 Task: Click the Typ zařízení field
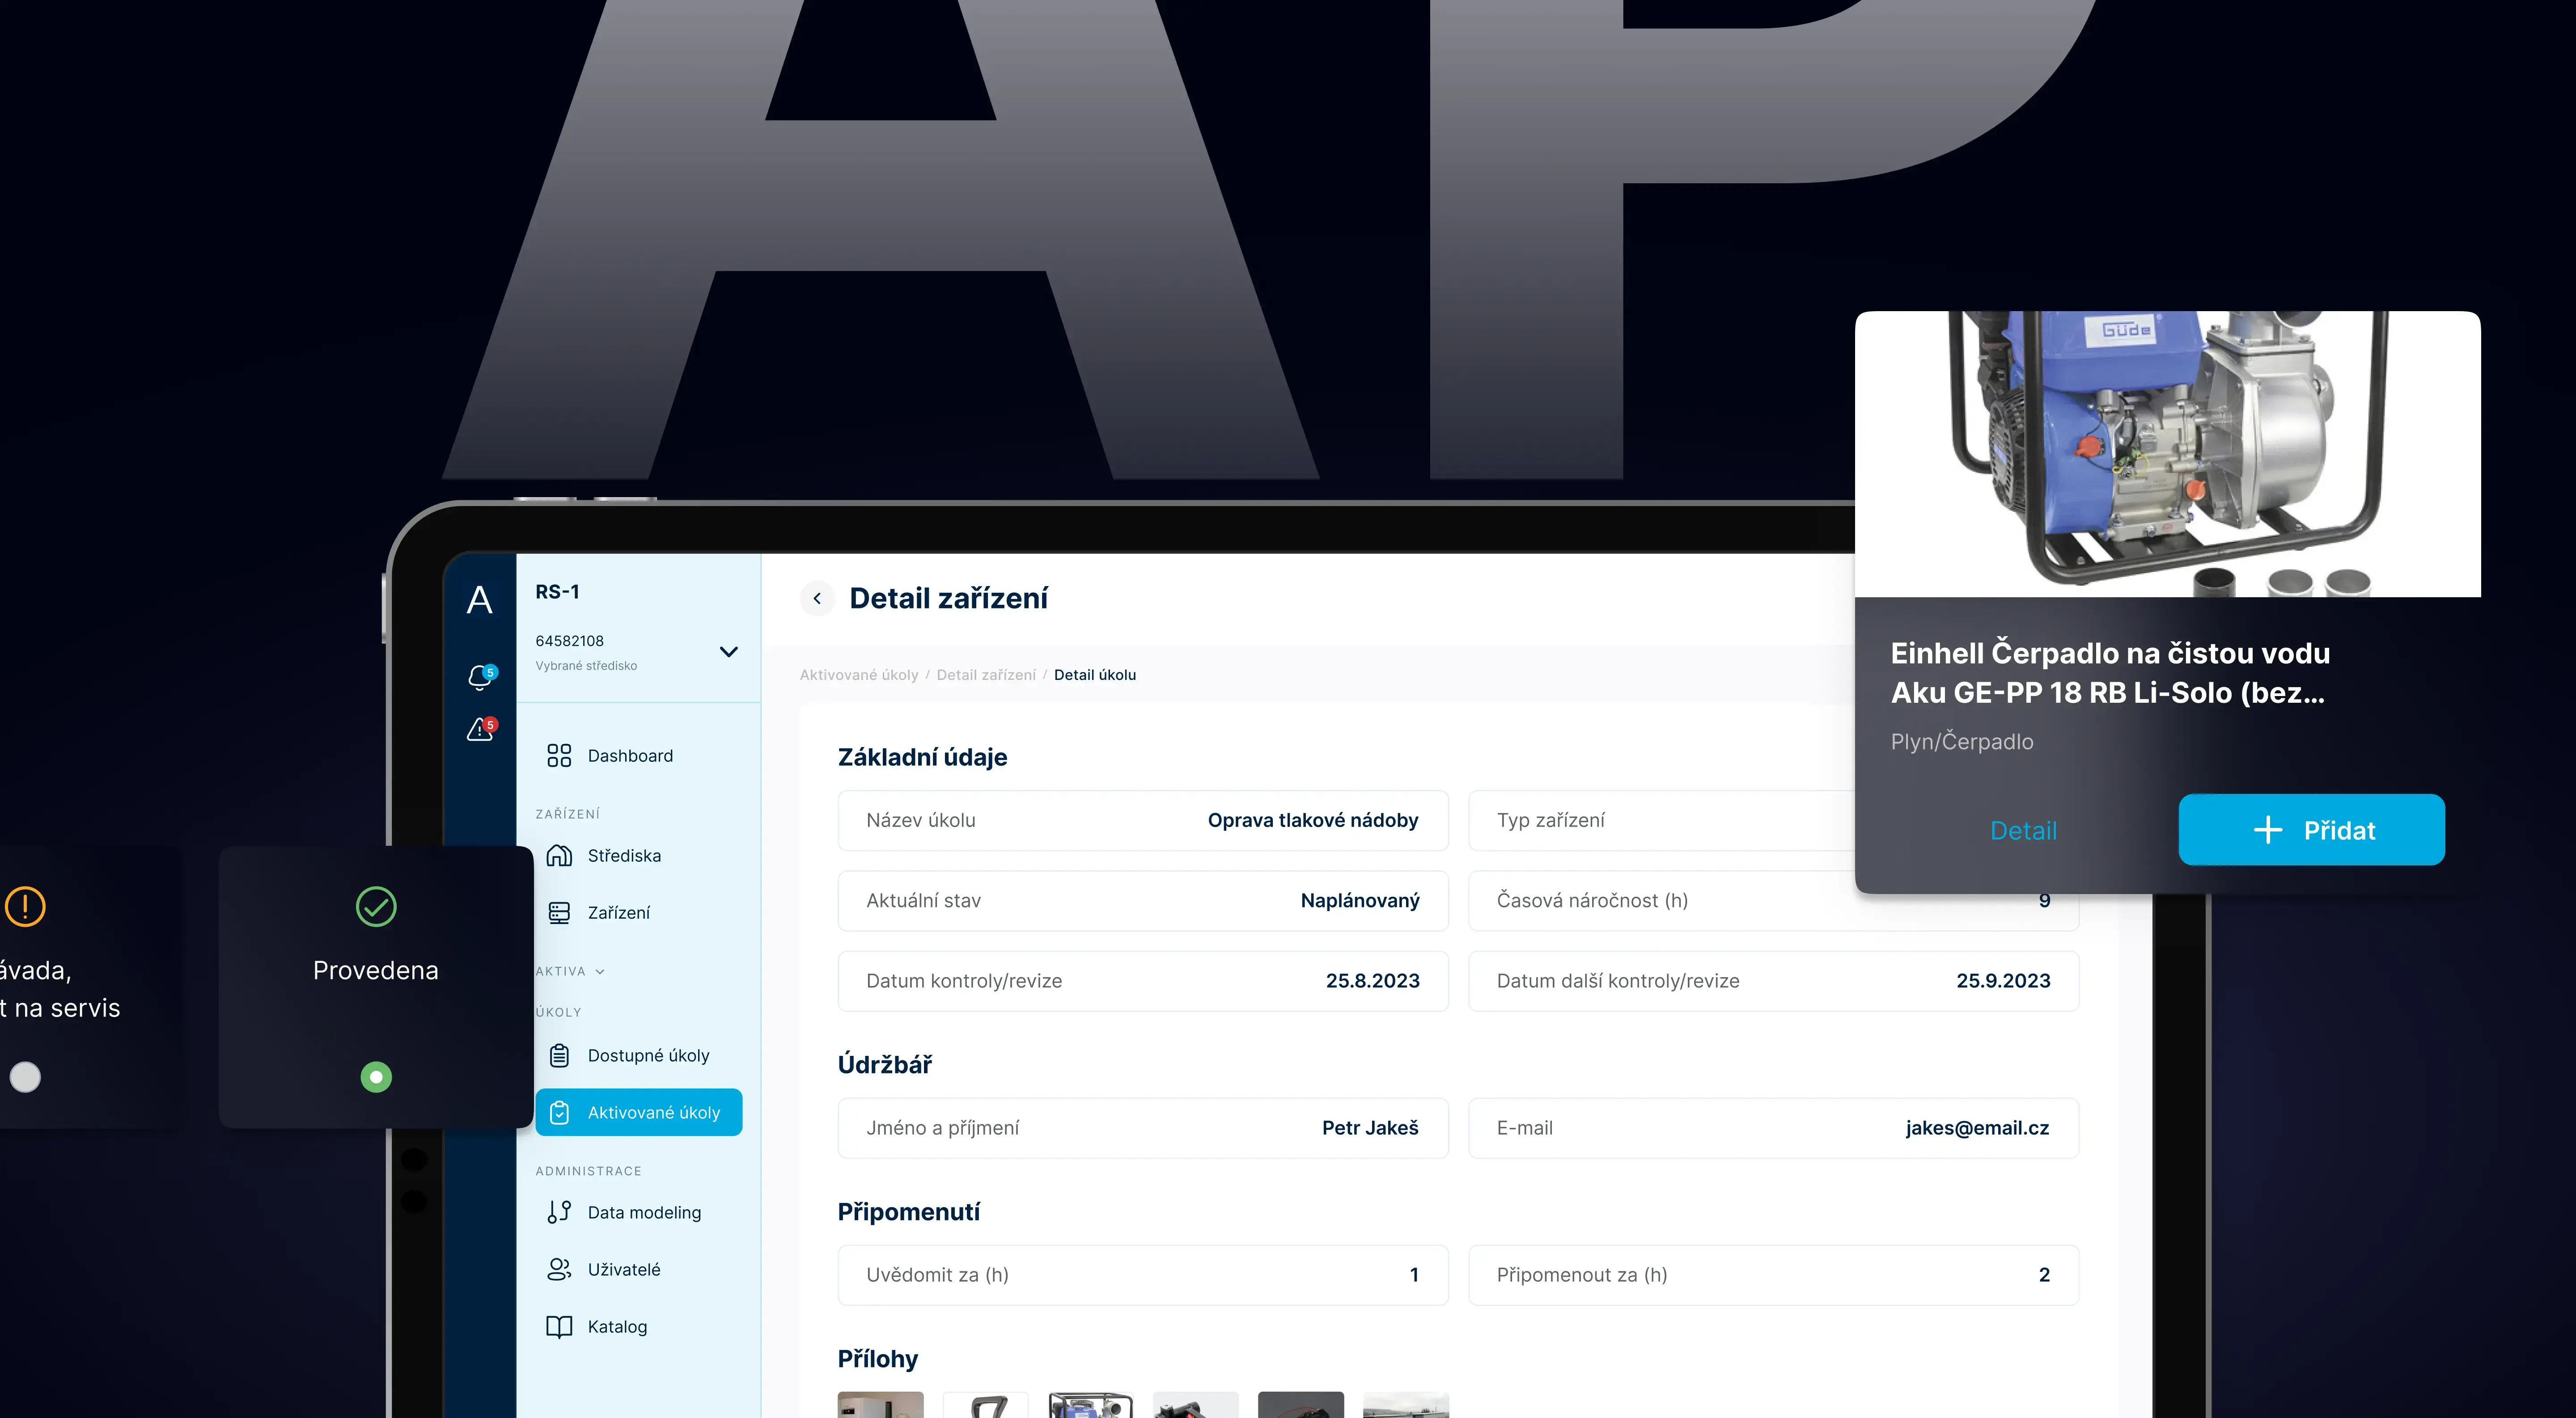click(1662, 820)
